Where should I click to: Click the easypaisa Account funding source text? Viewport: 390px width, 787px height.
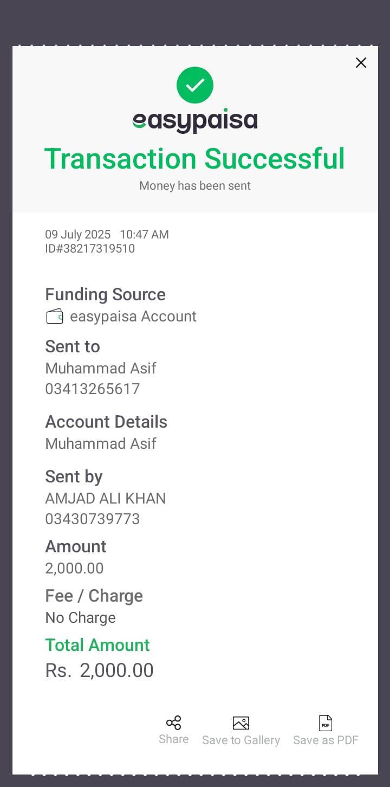click(x=133, y=317)
